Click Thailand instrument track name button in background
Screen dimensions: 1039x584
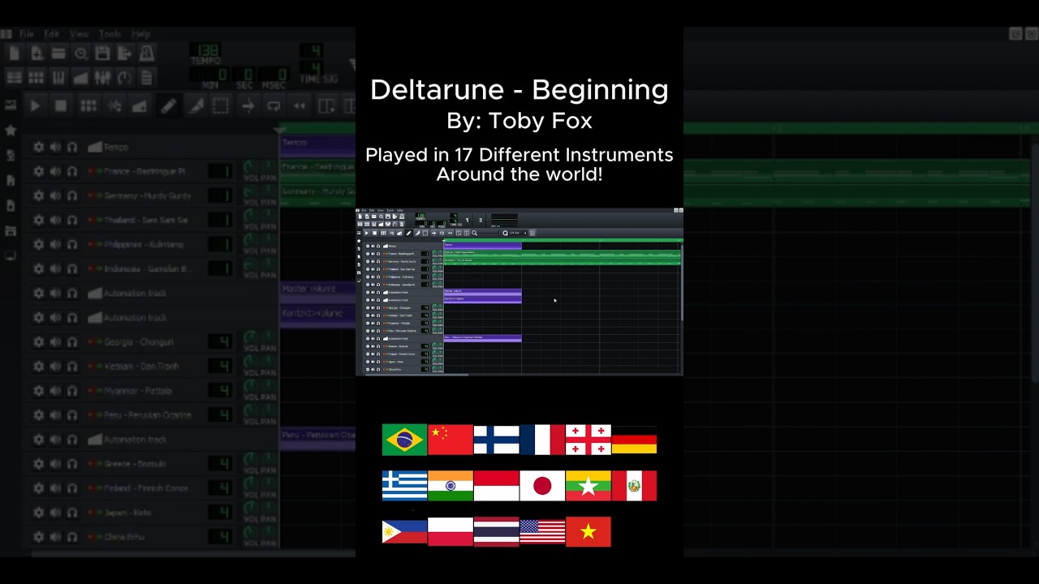tap(138, 220)
